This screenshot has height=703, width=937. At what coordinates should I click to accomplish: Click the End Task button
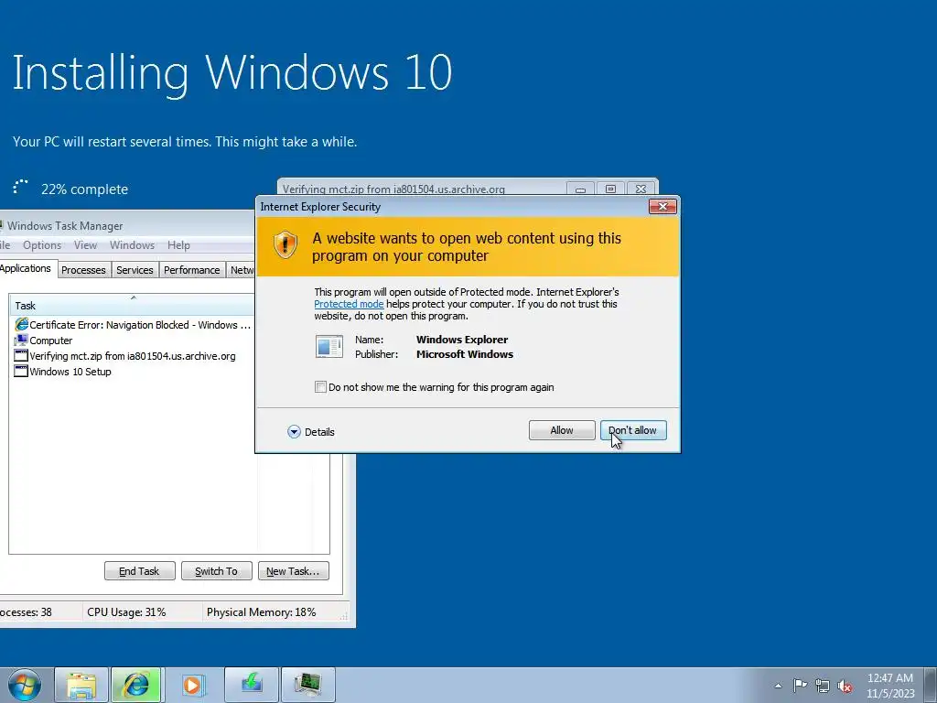pyautogui.click(x=140, y=571)
